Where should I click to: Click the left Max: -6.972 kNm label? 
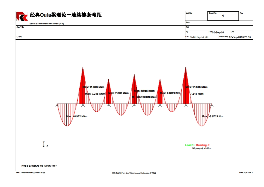coord(77,117)
